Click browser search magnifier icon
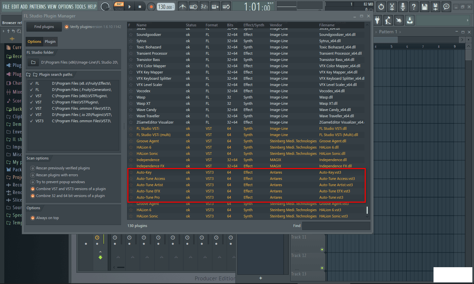Viewport: 474px width, 284px height. (x=19, y=31)
